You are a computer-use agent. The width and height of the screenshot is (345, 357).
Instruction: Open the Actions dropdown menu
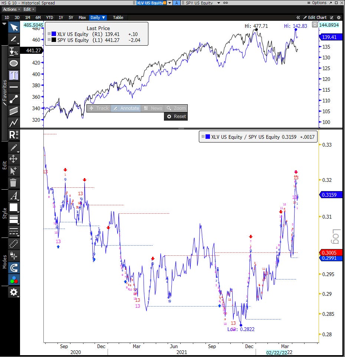coord(11,9)
